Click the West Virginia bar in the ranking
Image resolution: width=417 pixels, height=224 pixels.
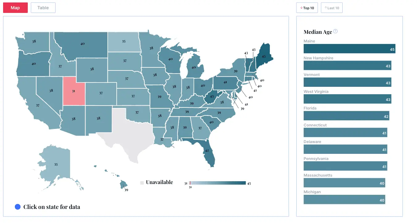coord(347,99)
